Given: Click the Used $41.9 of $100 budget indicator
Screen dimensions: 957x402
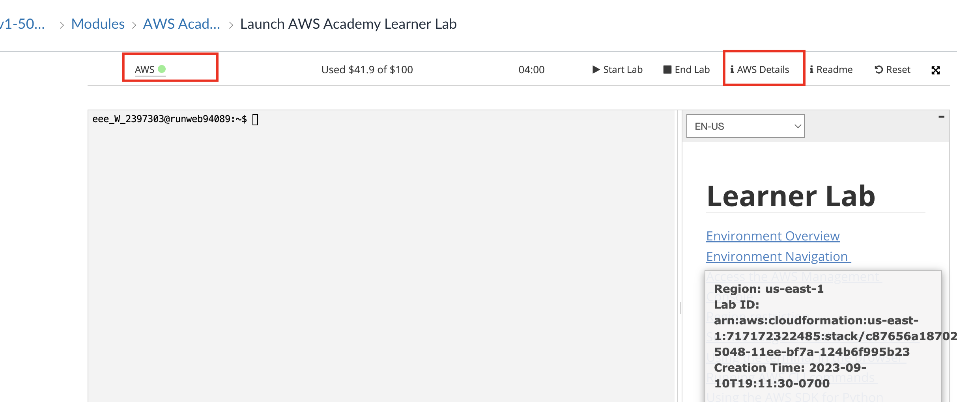Looking at the screenshot, I should (x=367, y=69).
